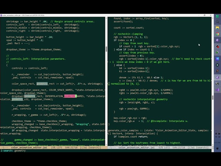The image size is (221, 166).
Task: Click the left mode line buffer name color_animation_editor.jai
Action: point(29,148)
